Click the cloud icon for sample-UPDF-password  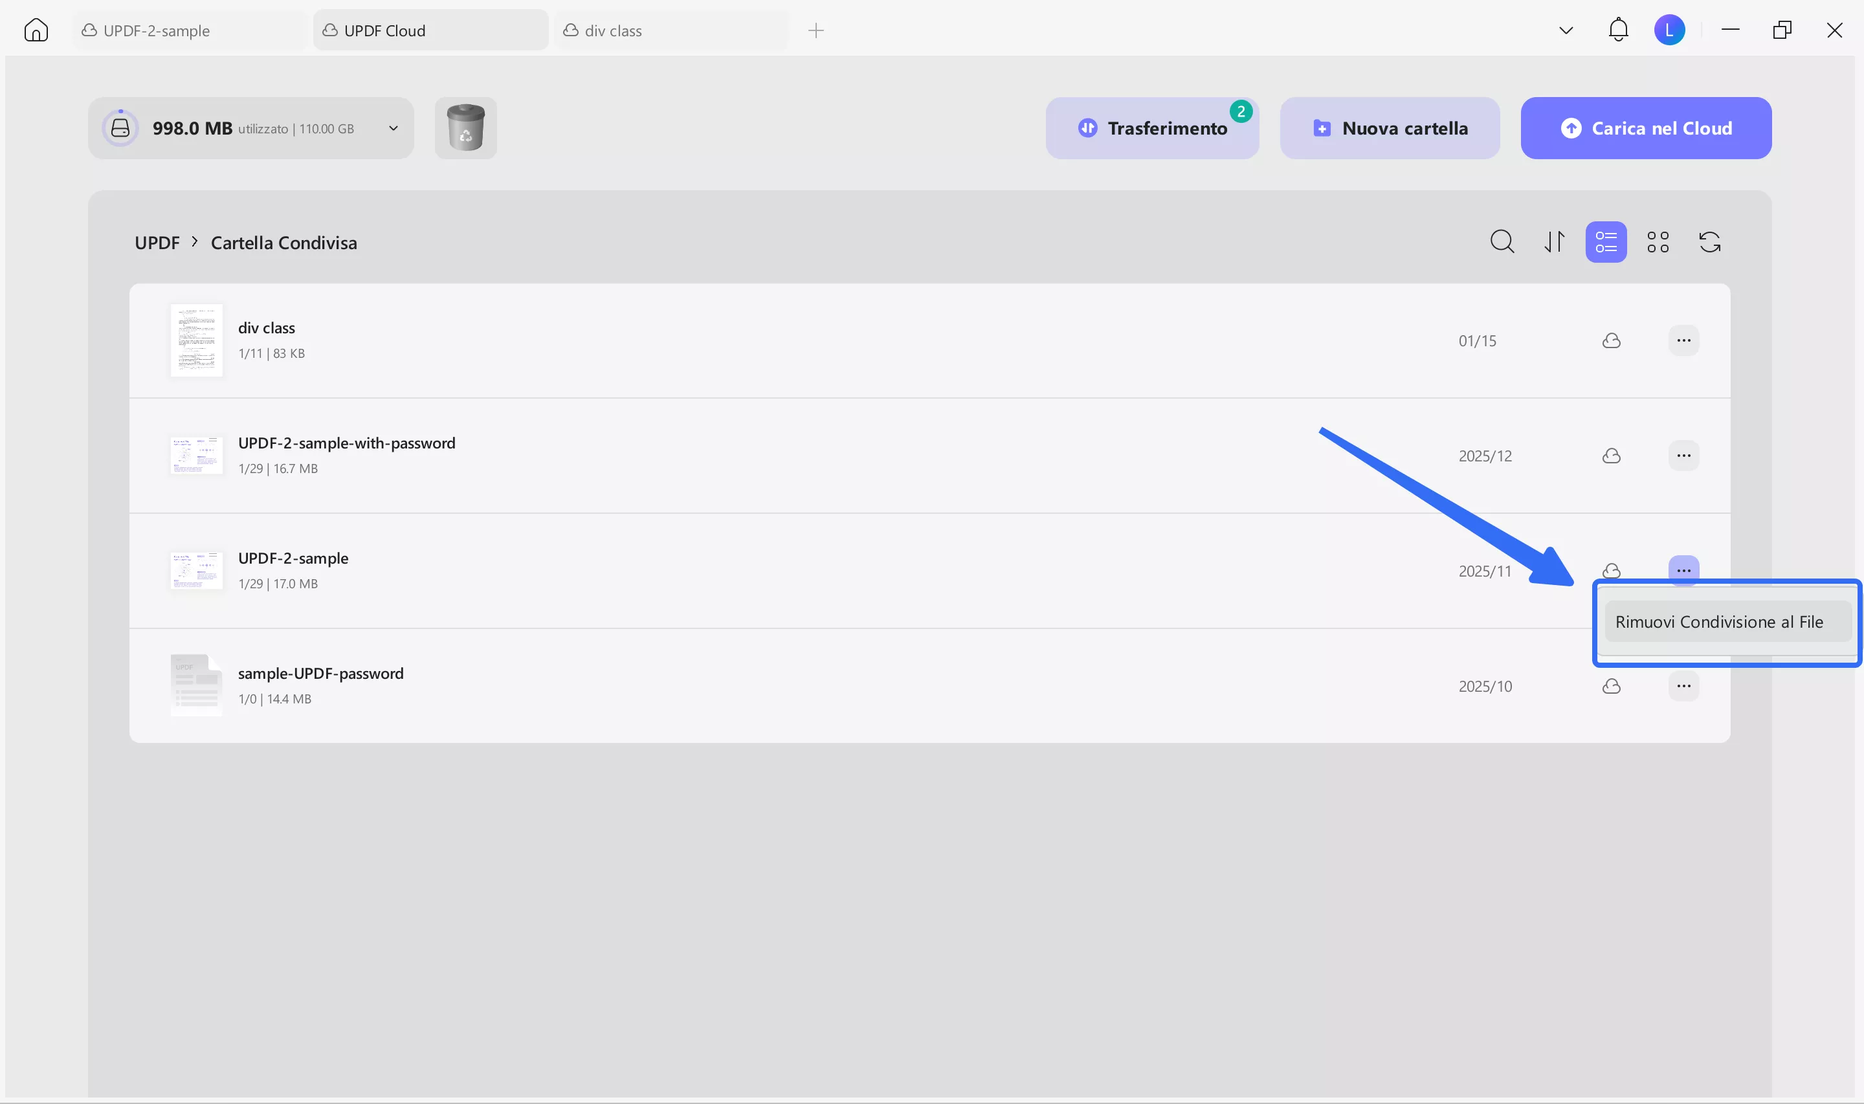pyautogui.click(x=1611, y=686)
